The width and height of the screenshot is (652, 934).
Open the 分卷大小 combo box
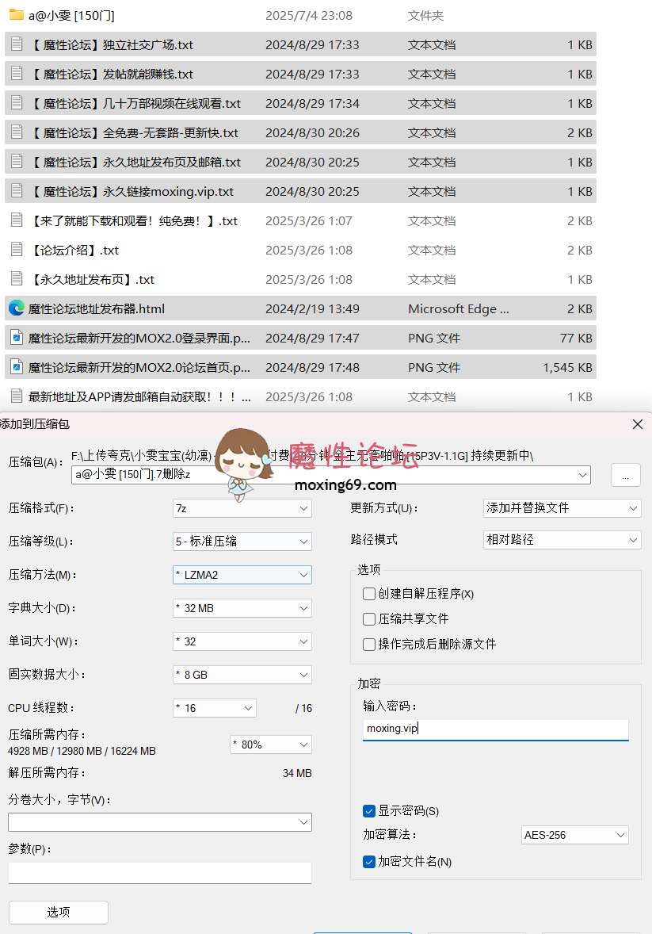(x=160, y=823)
